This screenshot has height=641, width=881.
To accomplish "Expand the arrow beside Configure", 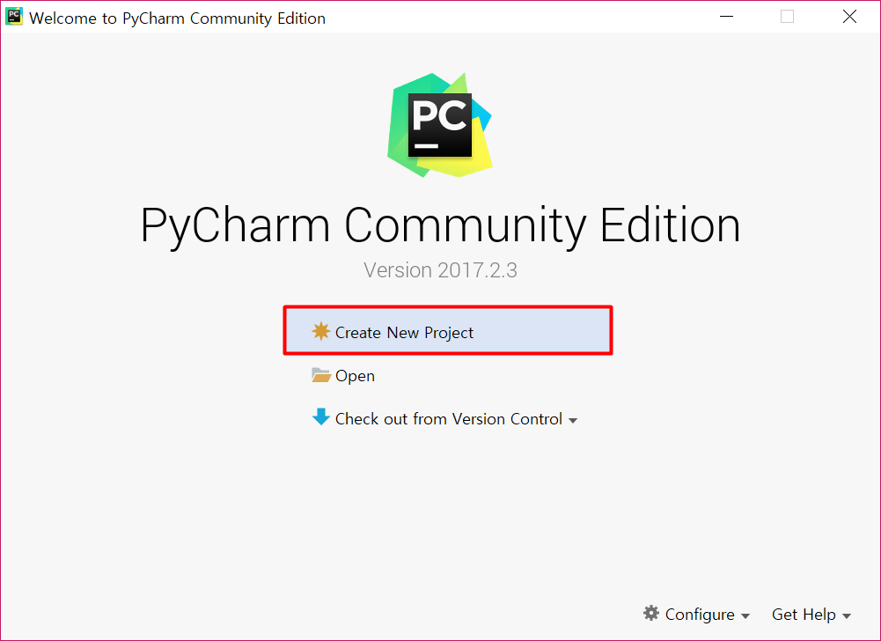I will 745,616.
